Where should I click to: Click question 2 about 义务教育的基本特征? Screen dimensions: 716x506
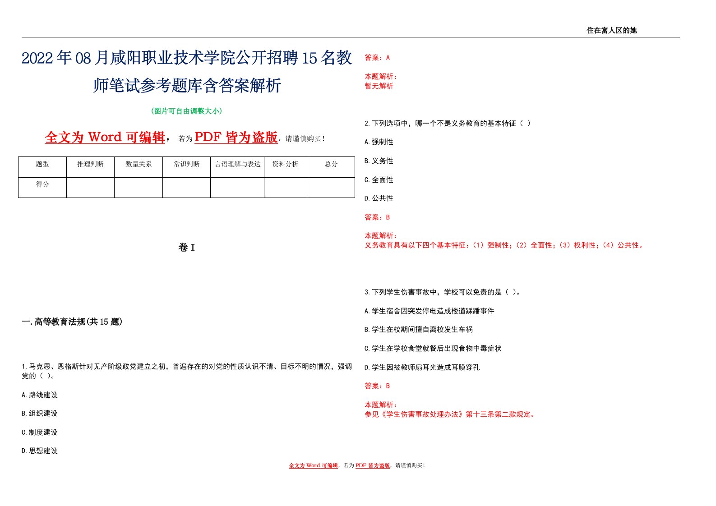coord(448,123)
